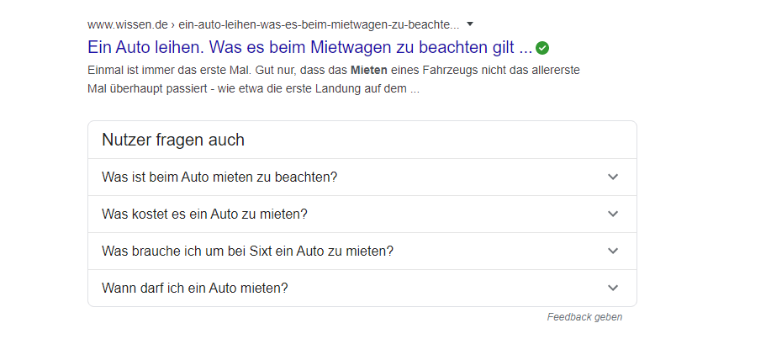
Task: Expand chevron for 'Wann darf ich ein Auto mieten?'
Action: click(613, 289)
